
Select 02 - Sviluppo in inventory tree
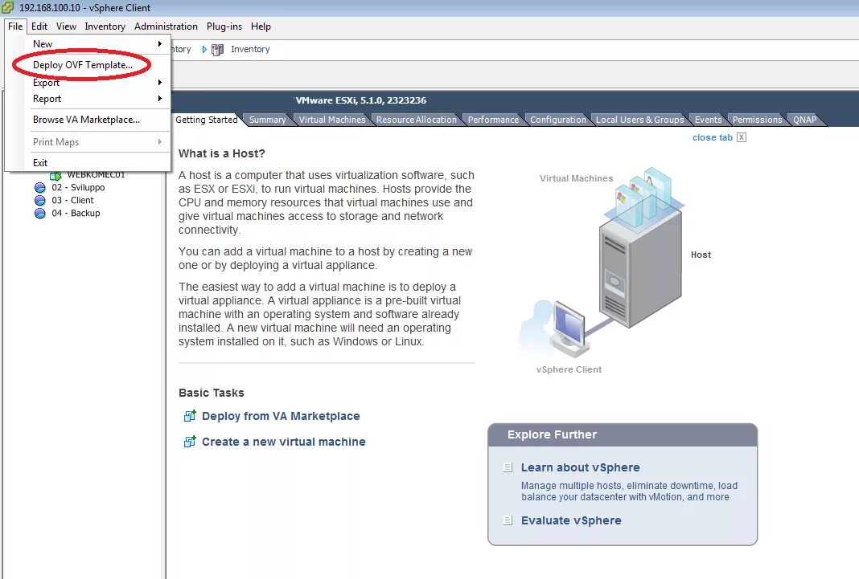pos(78,188)
